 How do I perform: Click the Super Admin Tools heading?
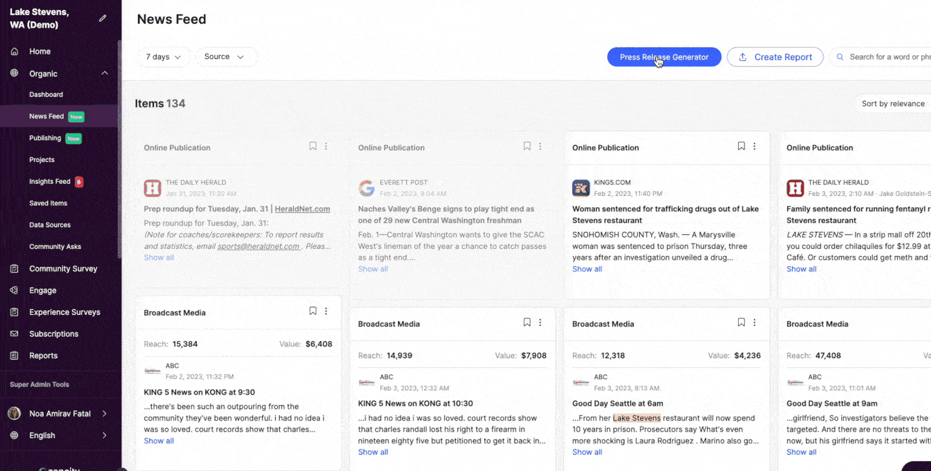pos(39,385)
